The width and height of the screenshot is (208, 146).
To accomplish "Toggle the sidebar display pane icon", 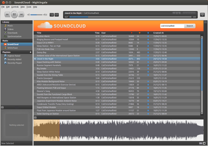I will pos(2,107).
